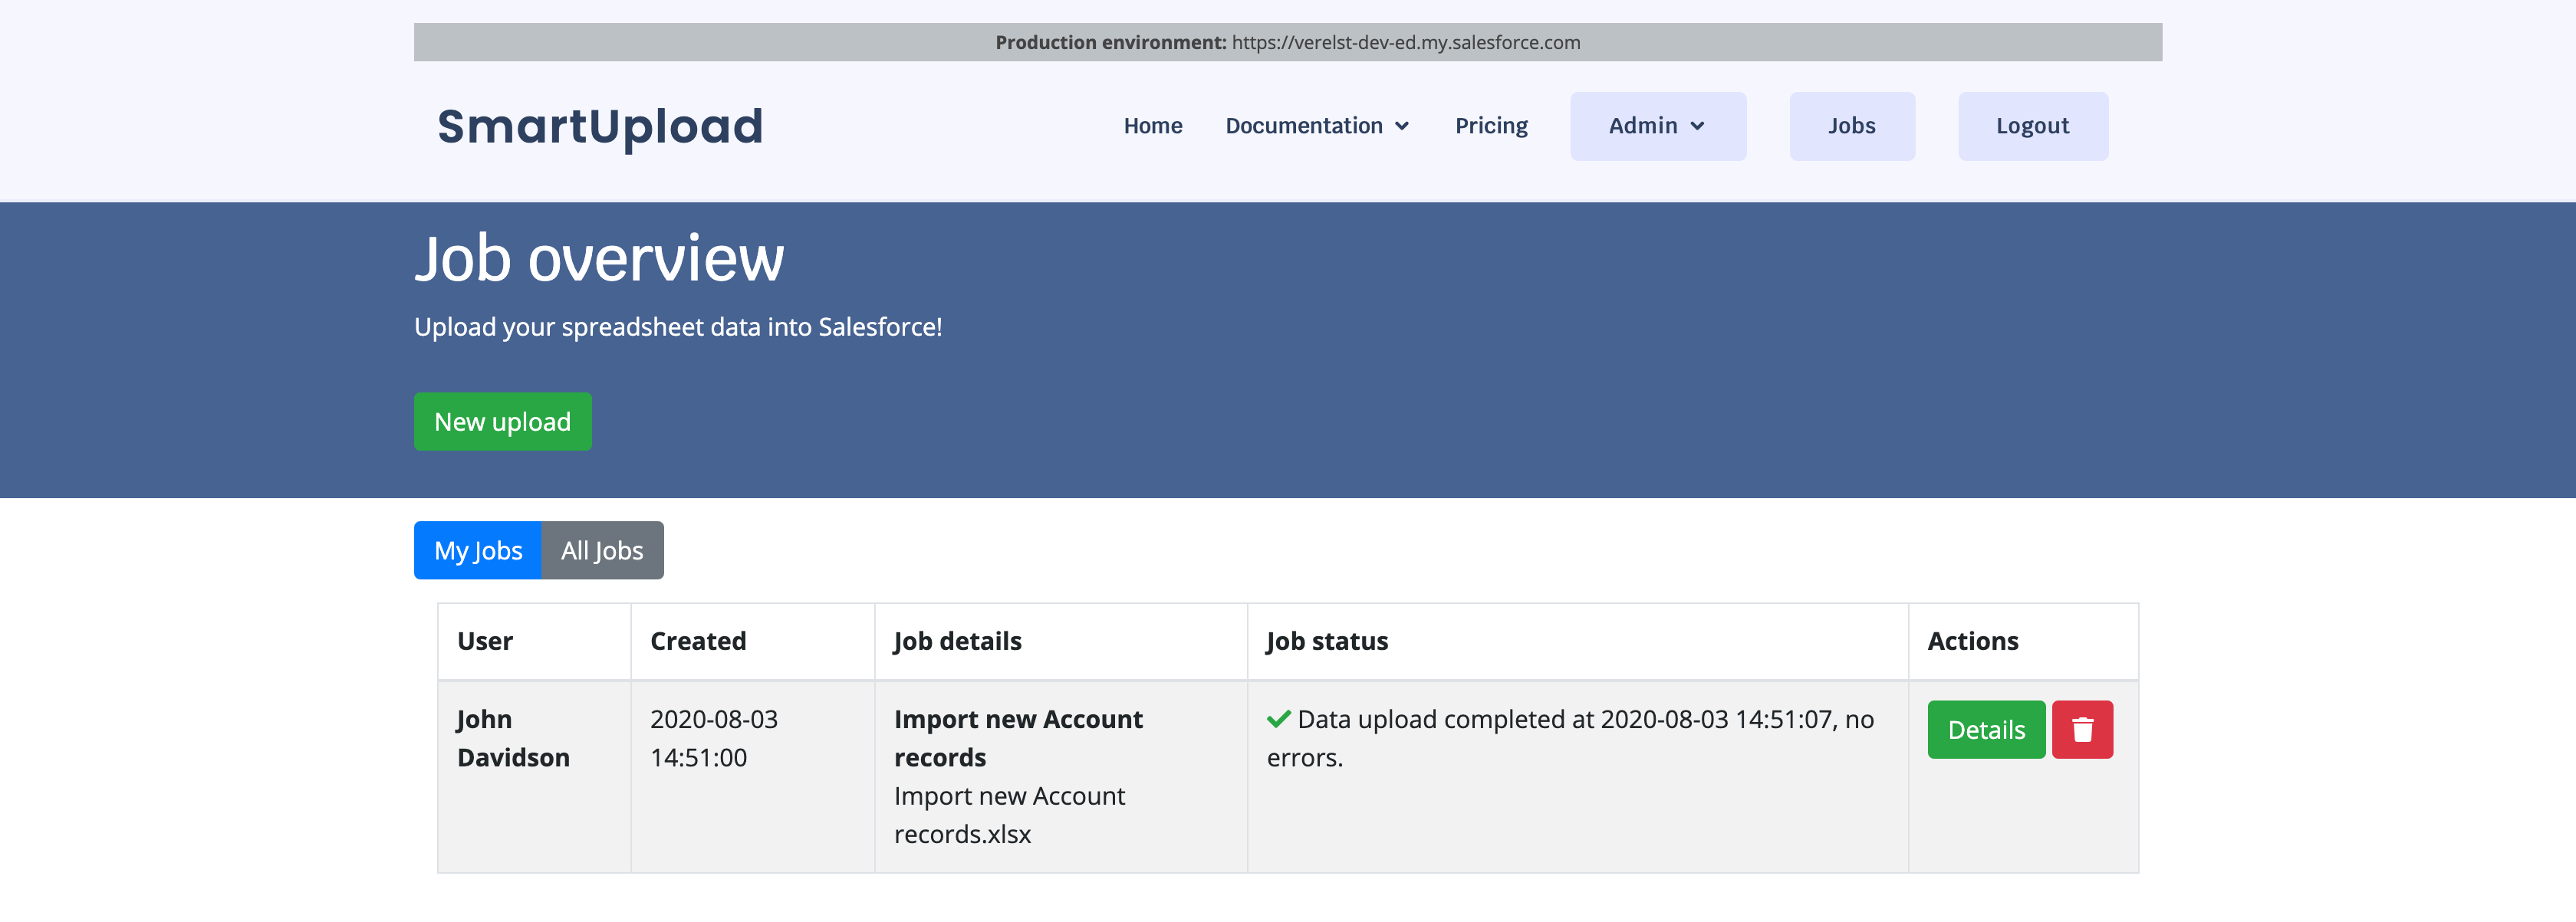Image resolution: width=2576 pixels, height=922 pixels.
Task: Go to the Home page link
Action: point(1152,126)
